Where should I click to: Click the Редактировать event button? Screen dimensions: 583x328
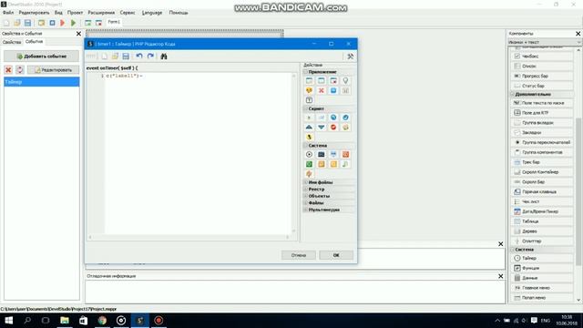(x=53, y=70)
